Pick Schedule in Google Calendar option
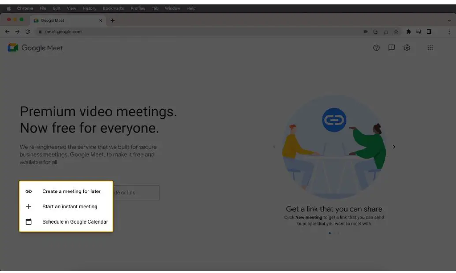Screen dimensions: 456x273 tap(66, 221)
